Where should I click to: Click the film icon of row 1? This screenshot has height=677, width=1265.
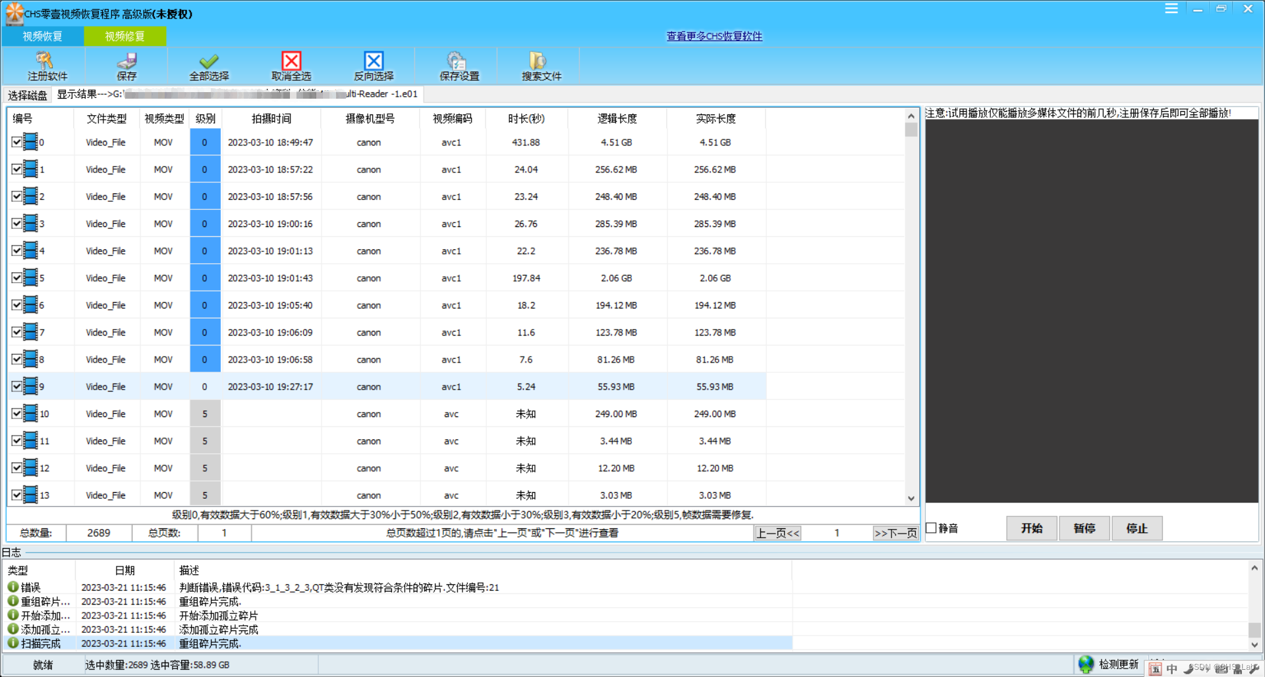[x=30, y=169]
